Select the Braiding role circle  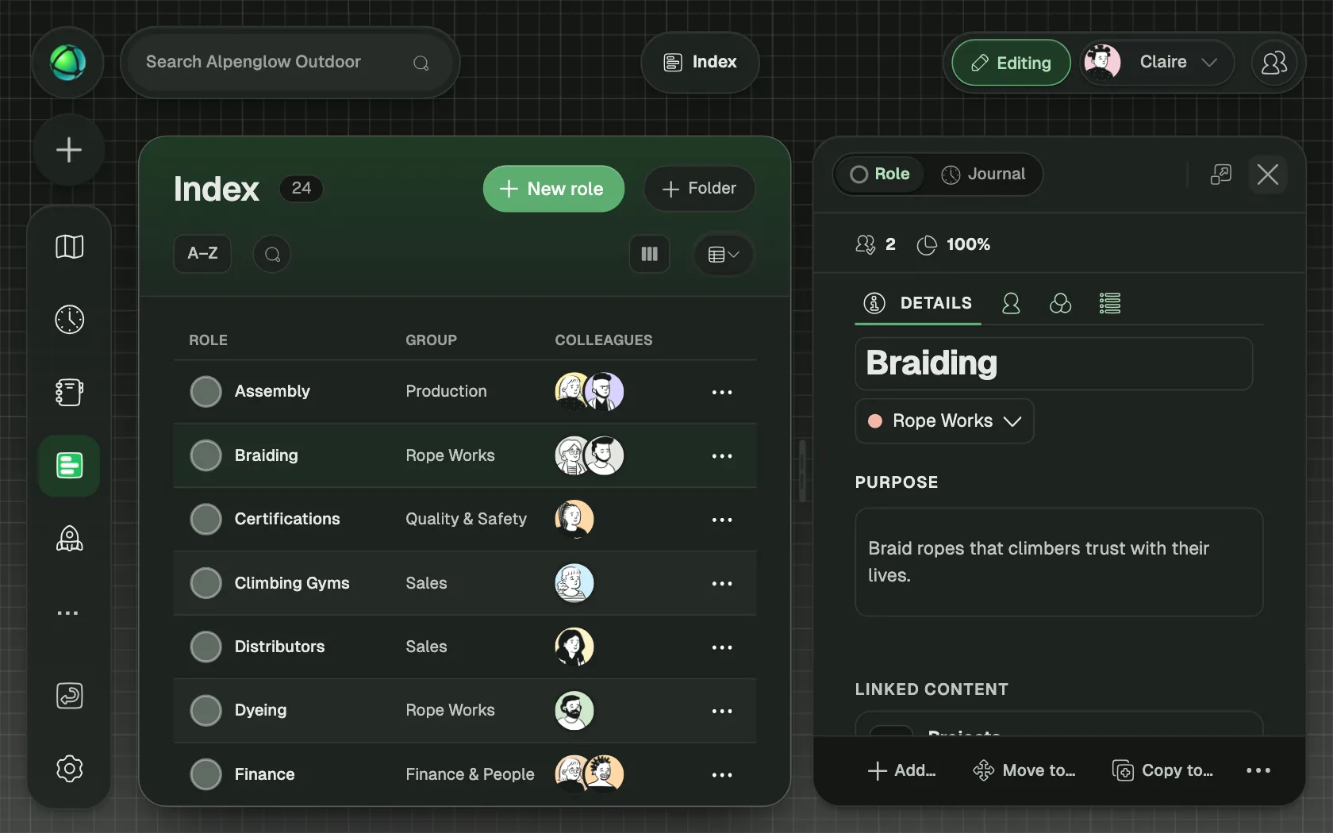pyautogui.click(x=206, y=455)
